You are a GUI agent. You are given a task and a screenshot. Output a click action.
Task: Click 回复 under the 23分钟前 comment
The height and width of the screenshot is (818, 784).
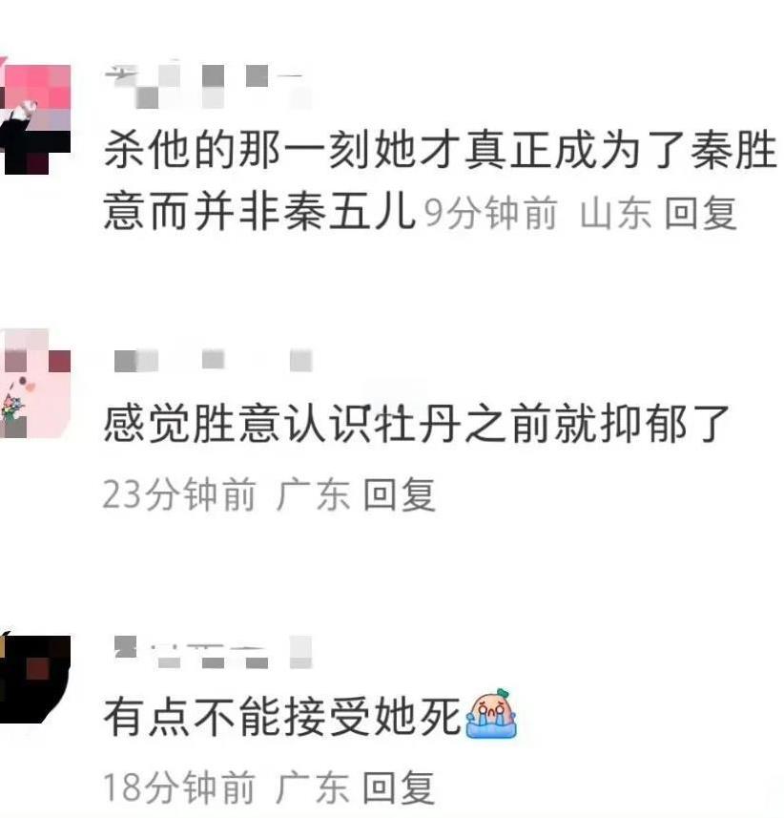tap(399, 494)
